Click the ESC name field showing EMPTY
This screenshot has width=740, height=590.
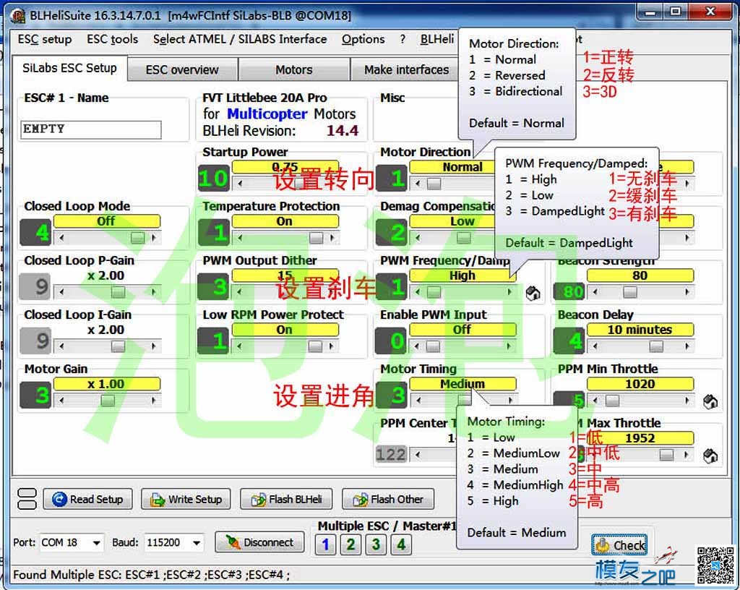[x=90, y=129]
